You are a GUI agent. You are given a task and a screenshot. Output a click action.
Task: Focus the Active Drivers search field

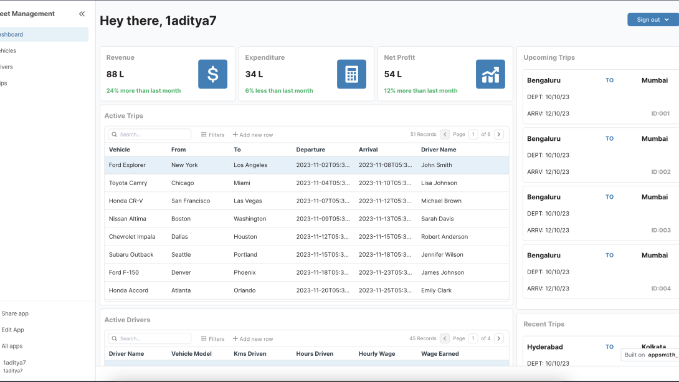pos(150,338)
